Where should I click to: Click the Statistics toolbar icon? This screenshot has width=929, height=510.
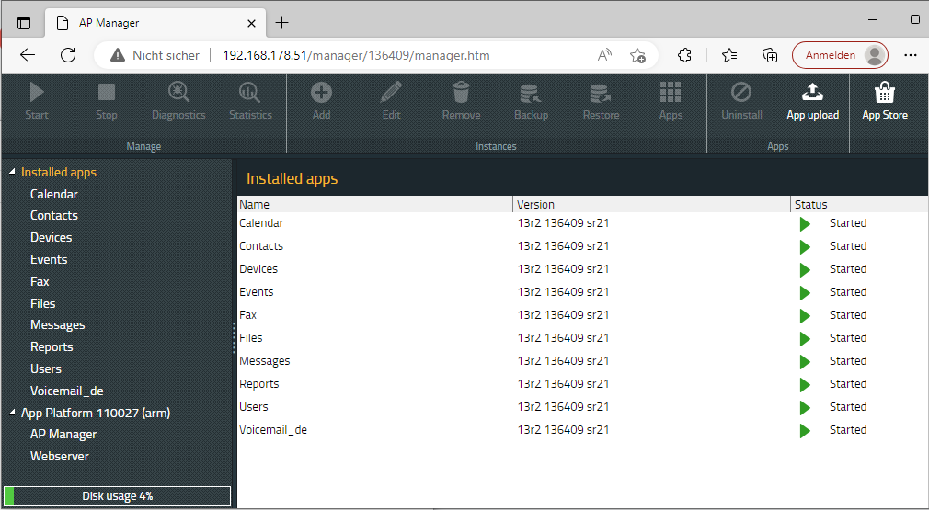coord(250,93)
